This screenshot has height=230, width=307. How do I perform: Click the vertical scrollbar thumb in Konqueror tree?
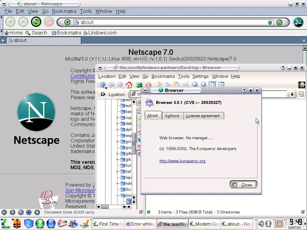134,143
